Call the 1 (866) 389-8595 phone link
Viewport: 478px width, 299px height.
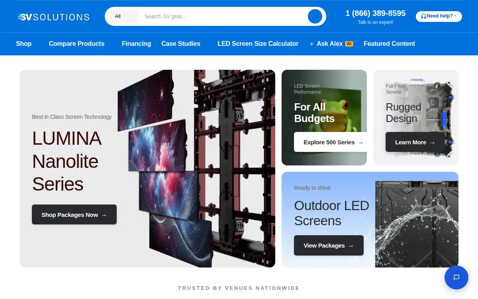click(375, 13)
